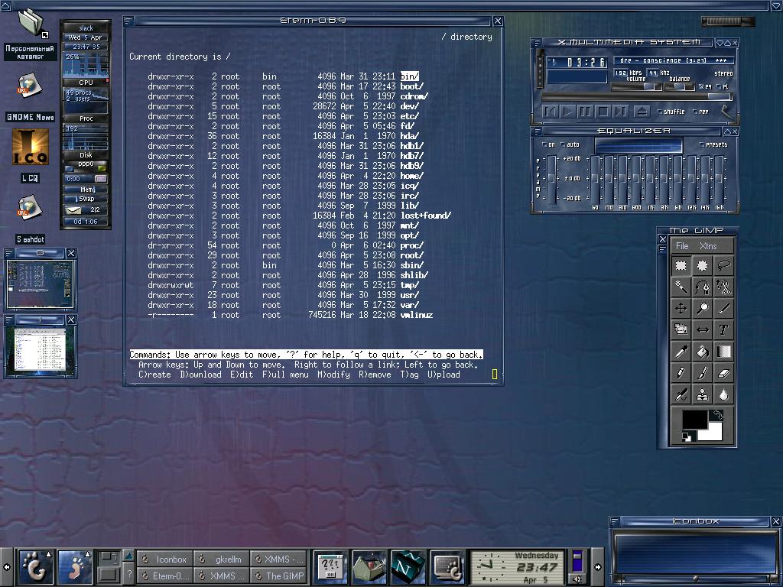This screenshot has height=587, width=783.
Task: Pick the Text tool in GIMP toolbox
Action: [723, 329]
